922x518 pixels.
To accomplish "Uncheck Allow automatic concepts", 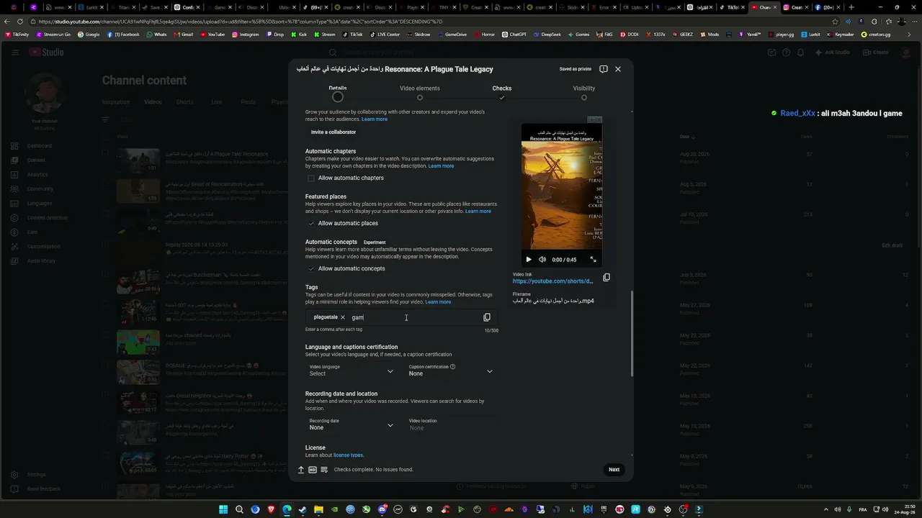I will point(311,269).
